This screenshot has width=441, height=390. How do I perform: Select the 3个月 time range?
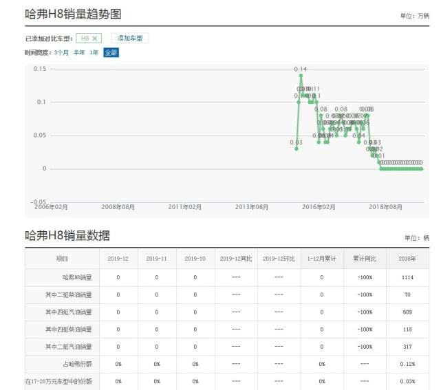[x=61, y=52]
